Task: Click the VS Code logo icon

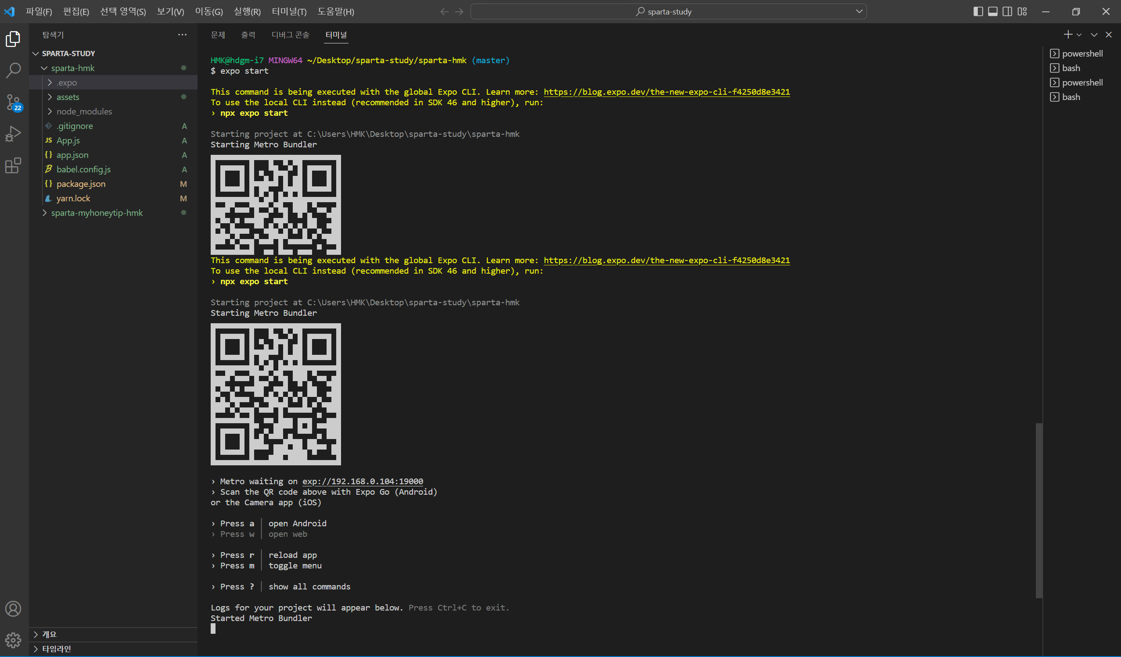Action: [x=9, y=11]
